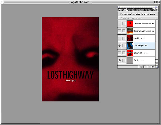This screenshot has width=161, height=125.
Task: Show the TaxFreeCompetition 99 layer visibility box
Action: coord(119,23)
